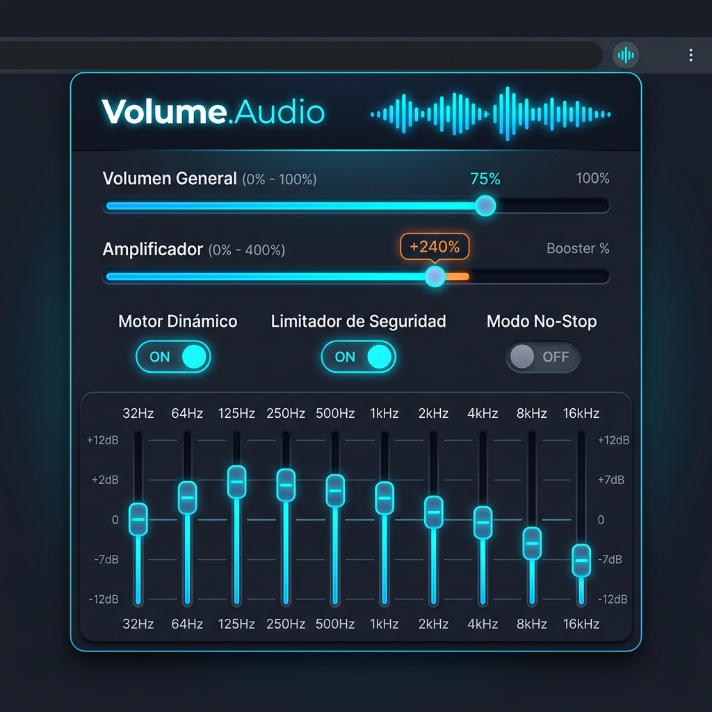Click the Volumen General slider handle
Viewport: 712px width, 712px height.
point(485,206)
